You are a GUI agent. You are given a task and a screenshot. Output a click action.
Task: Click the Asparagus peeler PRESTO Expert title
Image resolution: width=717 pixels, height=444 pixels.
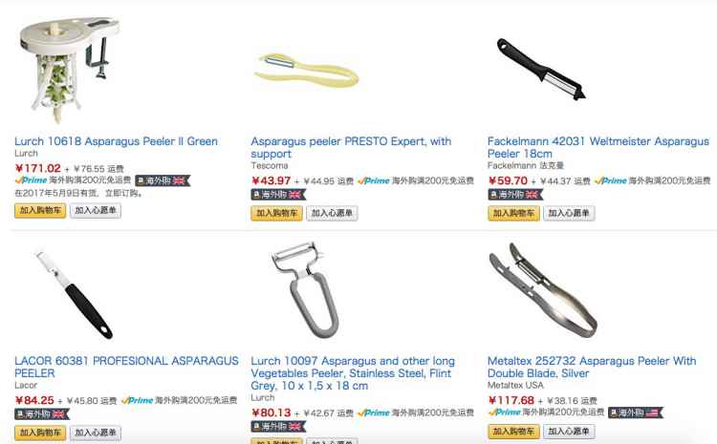pos(351,147)
